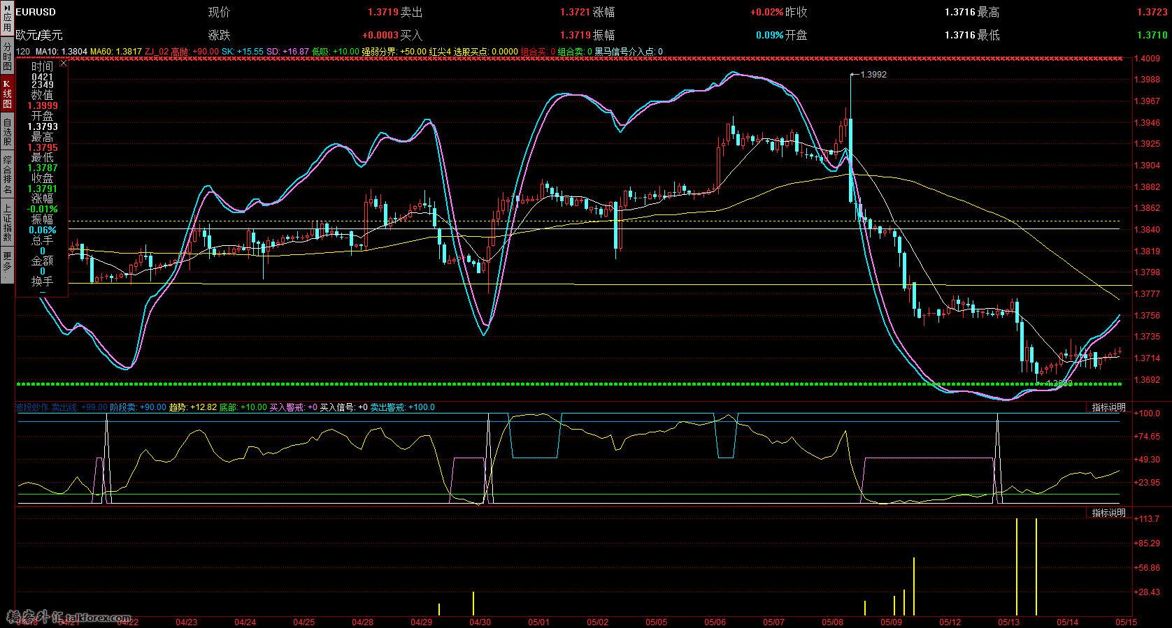Click the 1.3692 price axis label
Image resolution: width=1172 pixels, height=628 pixels.
[1148, 380]
